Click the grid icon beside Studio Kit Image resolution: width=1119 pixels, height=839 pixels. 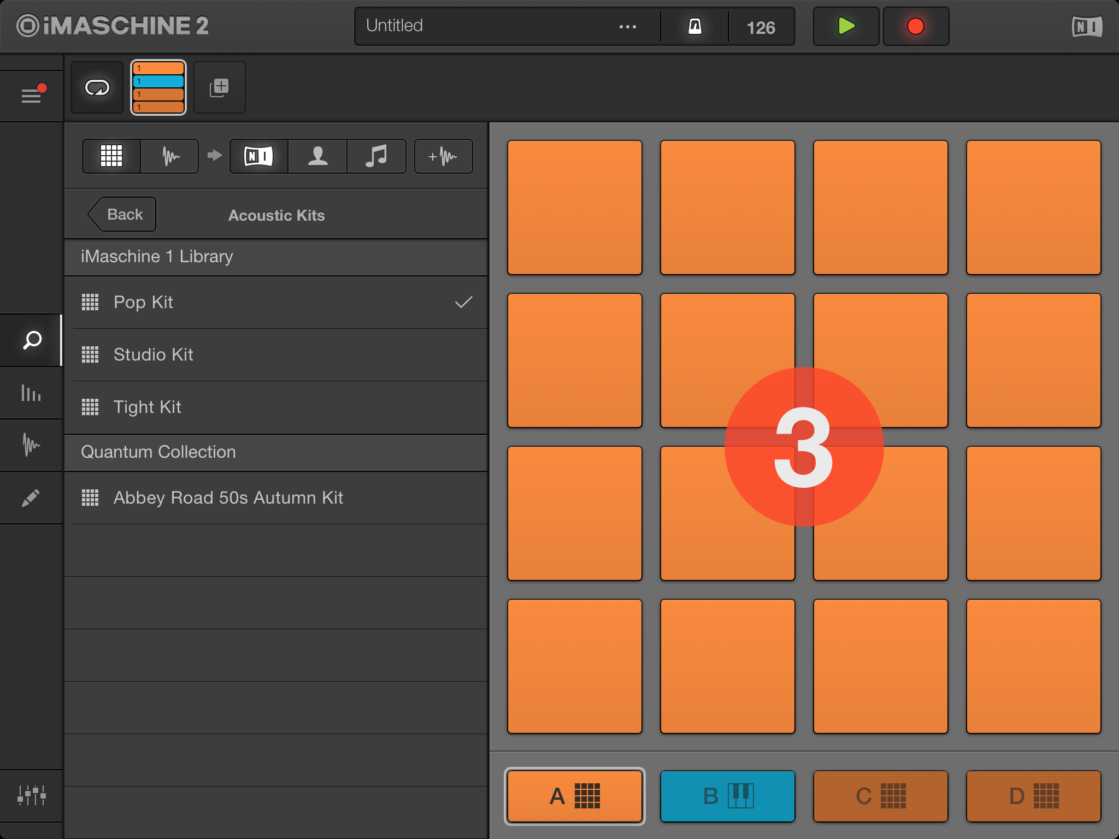[90, 354]
